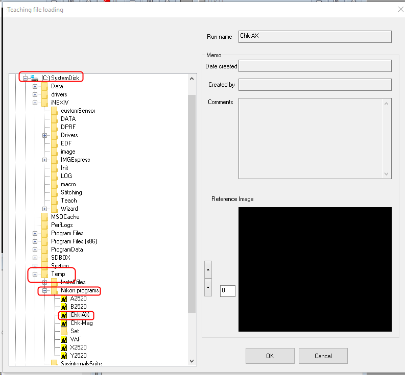Click the DATA folder icon under iNEXIV
Image resolution: width=405 pixels, height=375 pixels.
click(55, 119)
